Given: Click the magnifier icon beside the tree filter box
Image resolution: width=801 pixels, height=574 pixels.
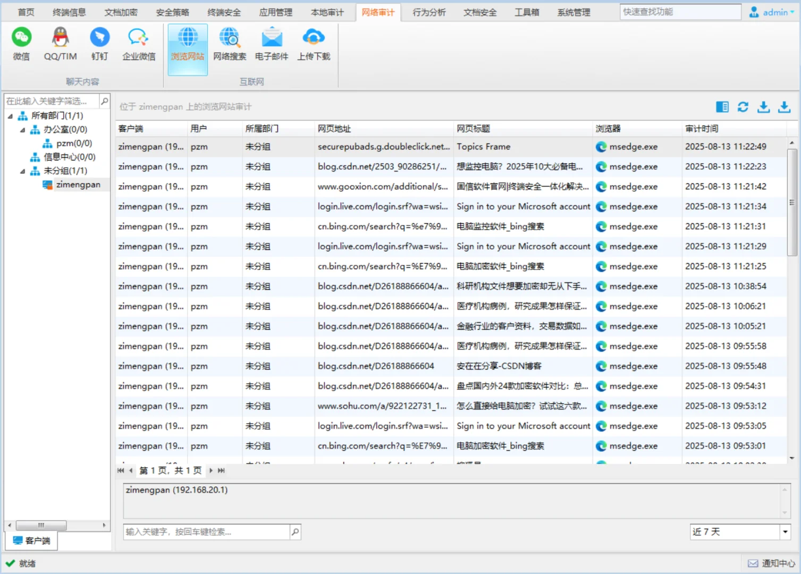Looking at the screenshot, I should (105, 101).
